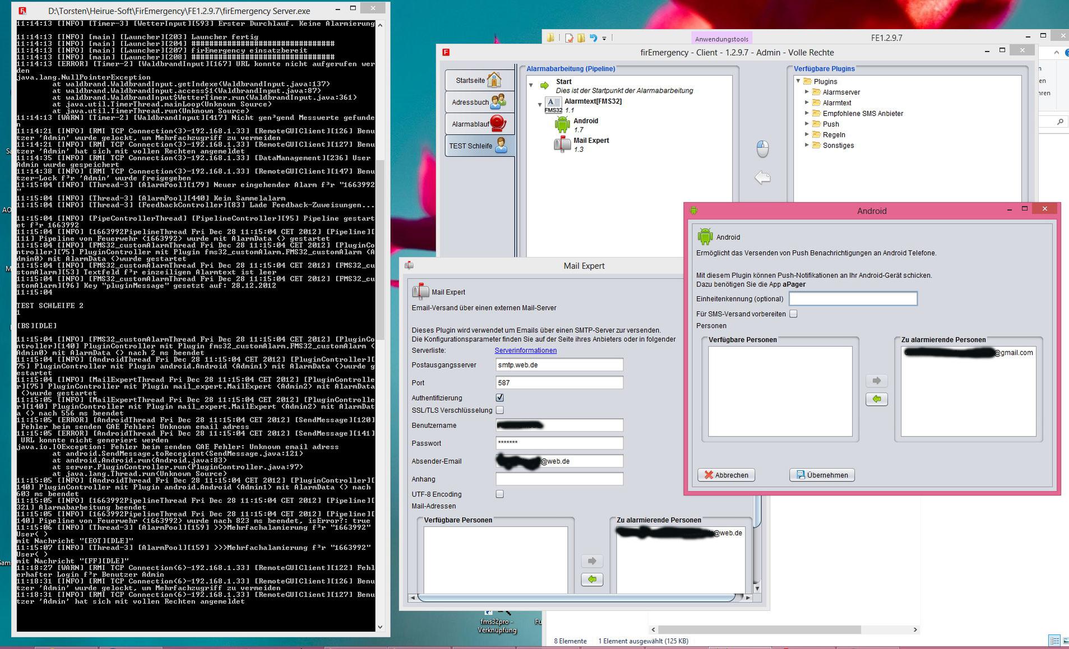Screen dimensions: 1069x649
Task: Open the Serverinformationen link
Action: 525,350
